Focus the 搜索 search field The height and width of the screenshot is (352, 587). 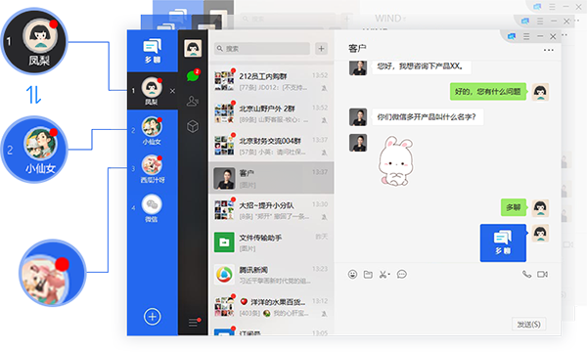pyautogui.click(x=262, y=49)
